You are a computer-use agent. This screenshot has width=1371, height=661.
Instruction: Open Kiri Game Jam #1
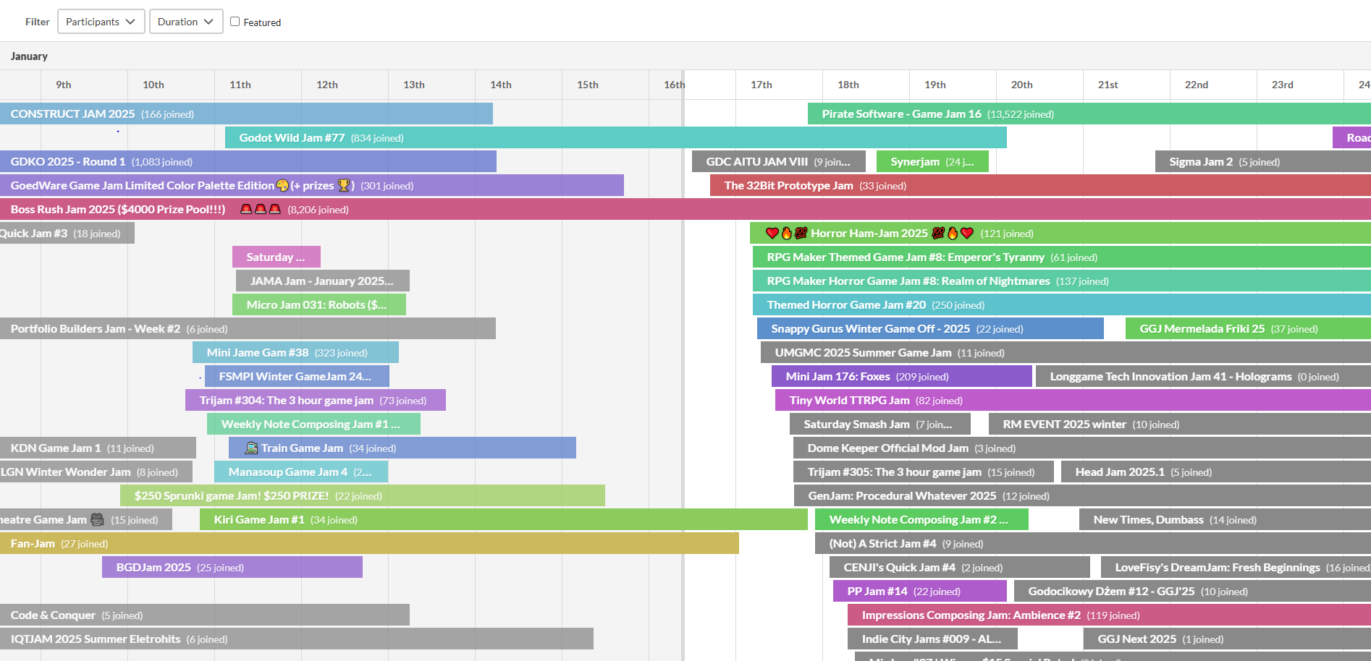[x=504, y=520]
